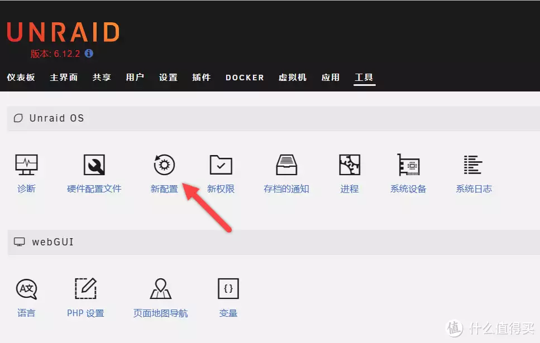540x343 pixels.
Task: Open the 硬件配置文件 wrench icon
Action: click(94, 165)
